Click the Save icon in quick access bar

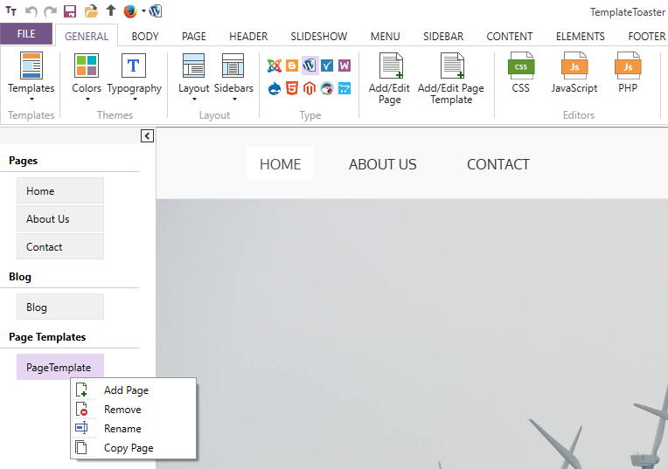[x=70, y=11]
